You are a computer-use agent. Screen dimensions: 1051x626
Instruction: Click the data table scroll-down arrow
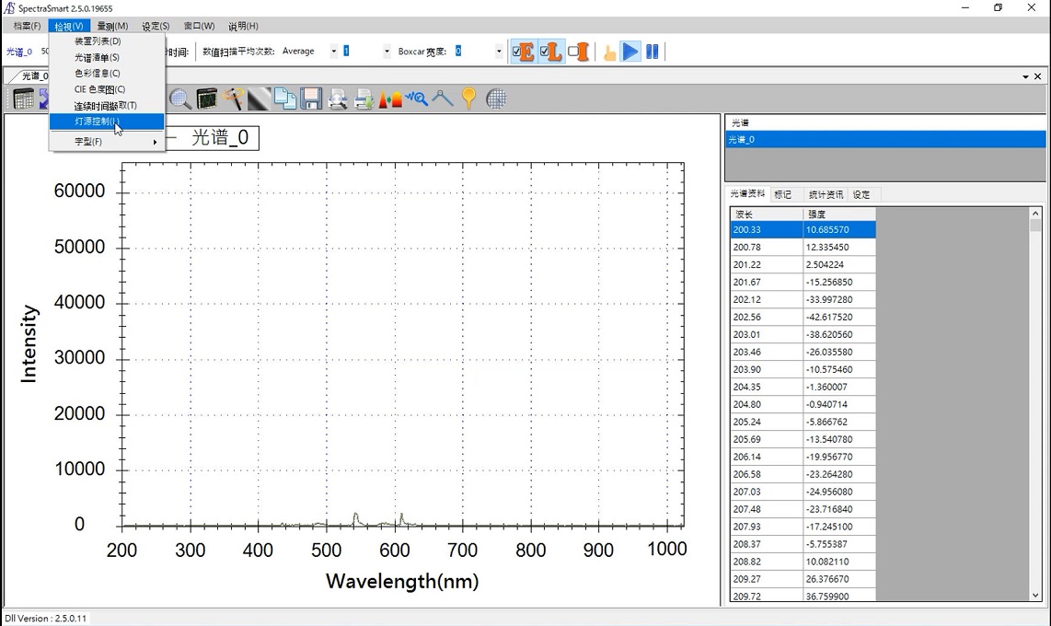point(1035,596)
